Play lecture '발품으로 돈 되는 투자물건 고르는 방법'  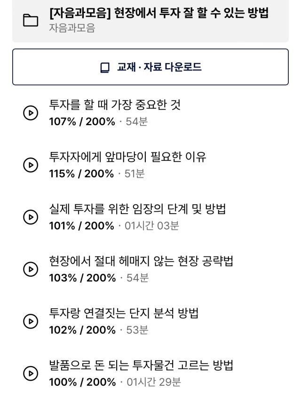[31, 373]
